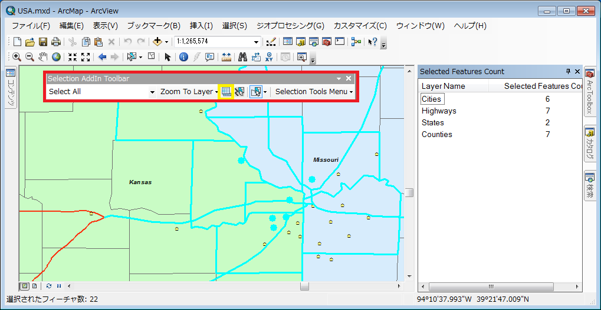Open Select Features by shape dropdown arrow

click(x=141, y=57)
